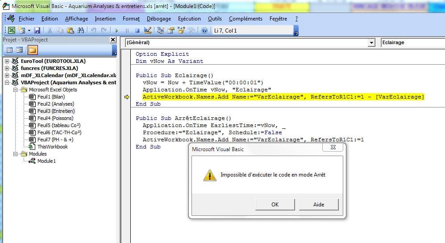Select Feuil4 (Poissons) sheet object
The image size is (445, 243).
click(55, 118)
